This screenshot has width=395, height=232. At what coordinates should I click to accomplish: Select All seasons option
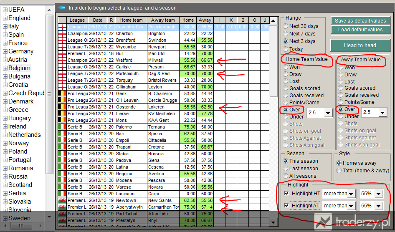point(286,176)
